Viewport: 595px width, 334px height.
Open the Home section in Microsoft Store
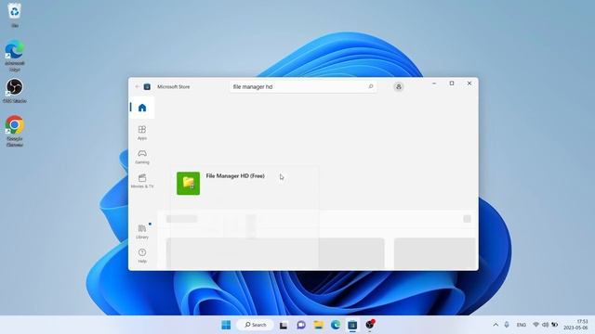click(142, 108)
